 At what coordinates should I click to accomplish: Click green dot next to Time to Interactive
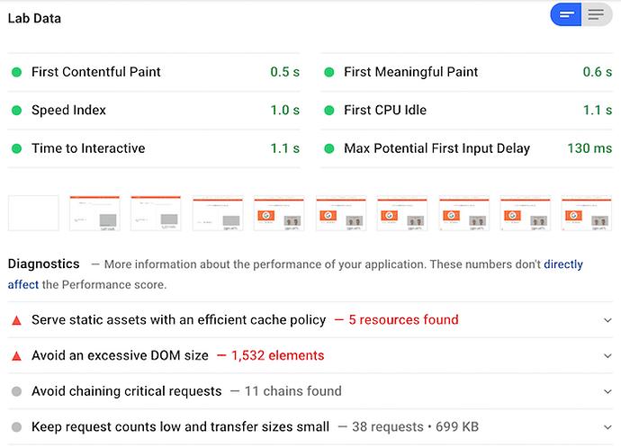(16, 148)
